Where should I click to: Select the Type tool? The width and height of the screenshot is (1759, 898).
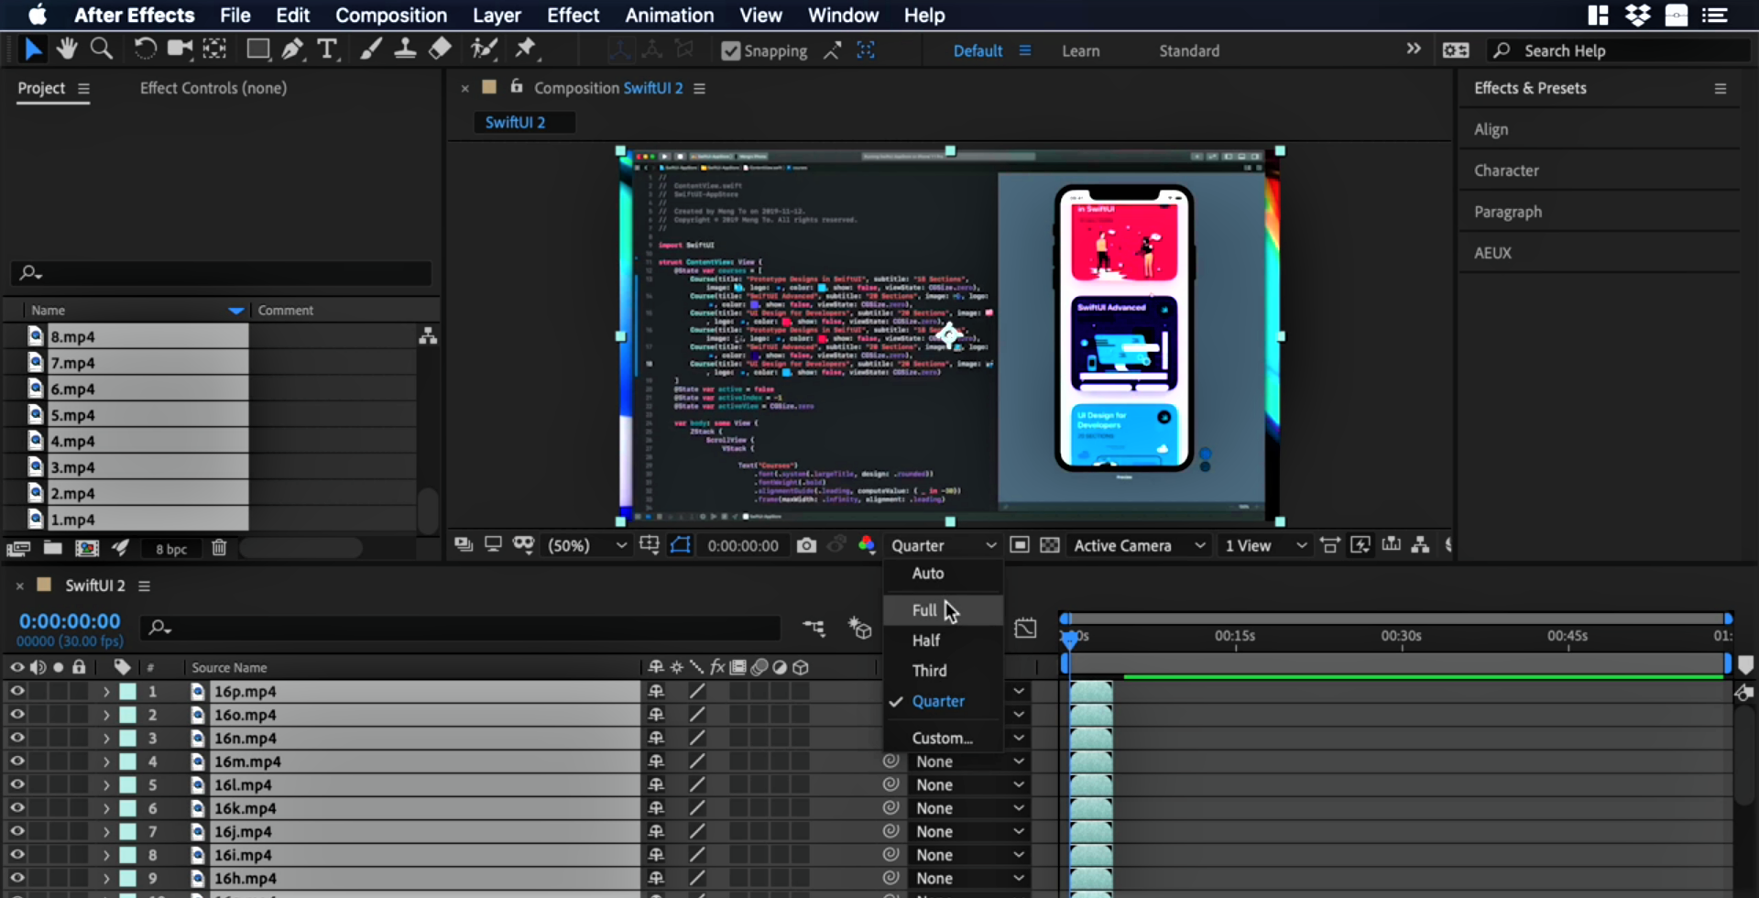click(327, 49)
